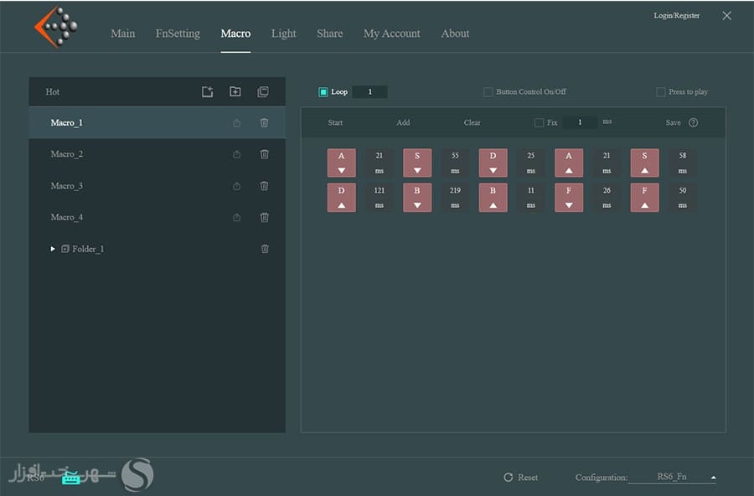
Task: Enable Button Control On/Off checkbox
Action: 488,92
